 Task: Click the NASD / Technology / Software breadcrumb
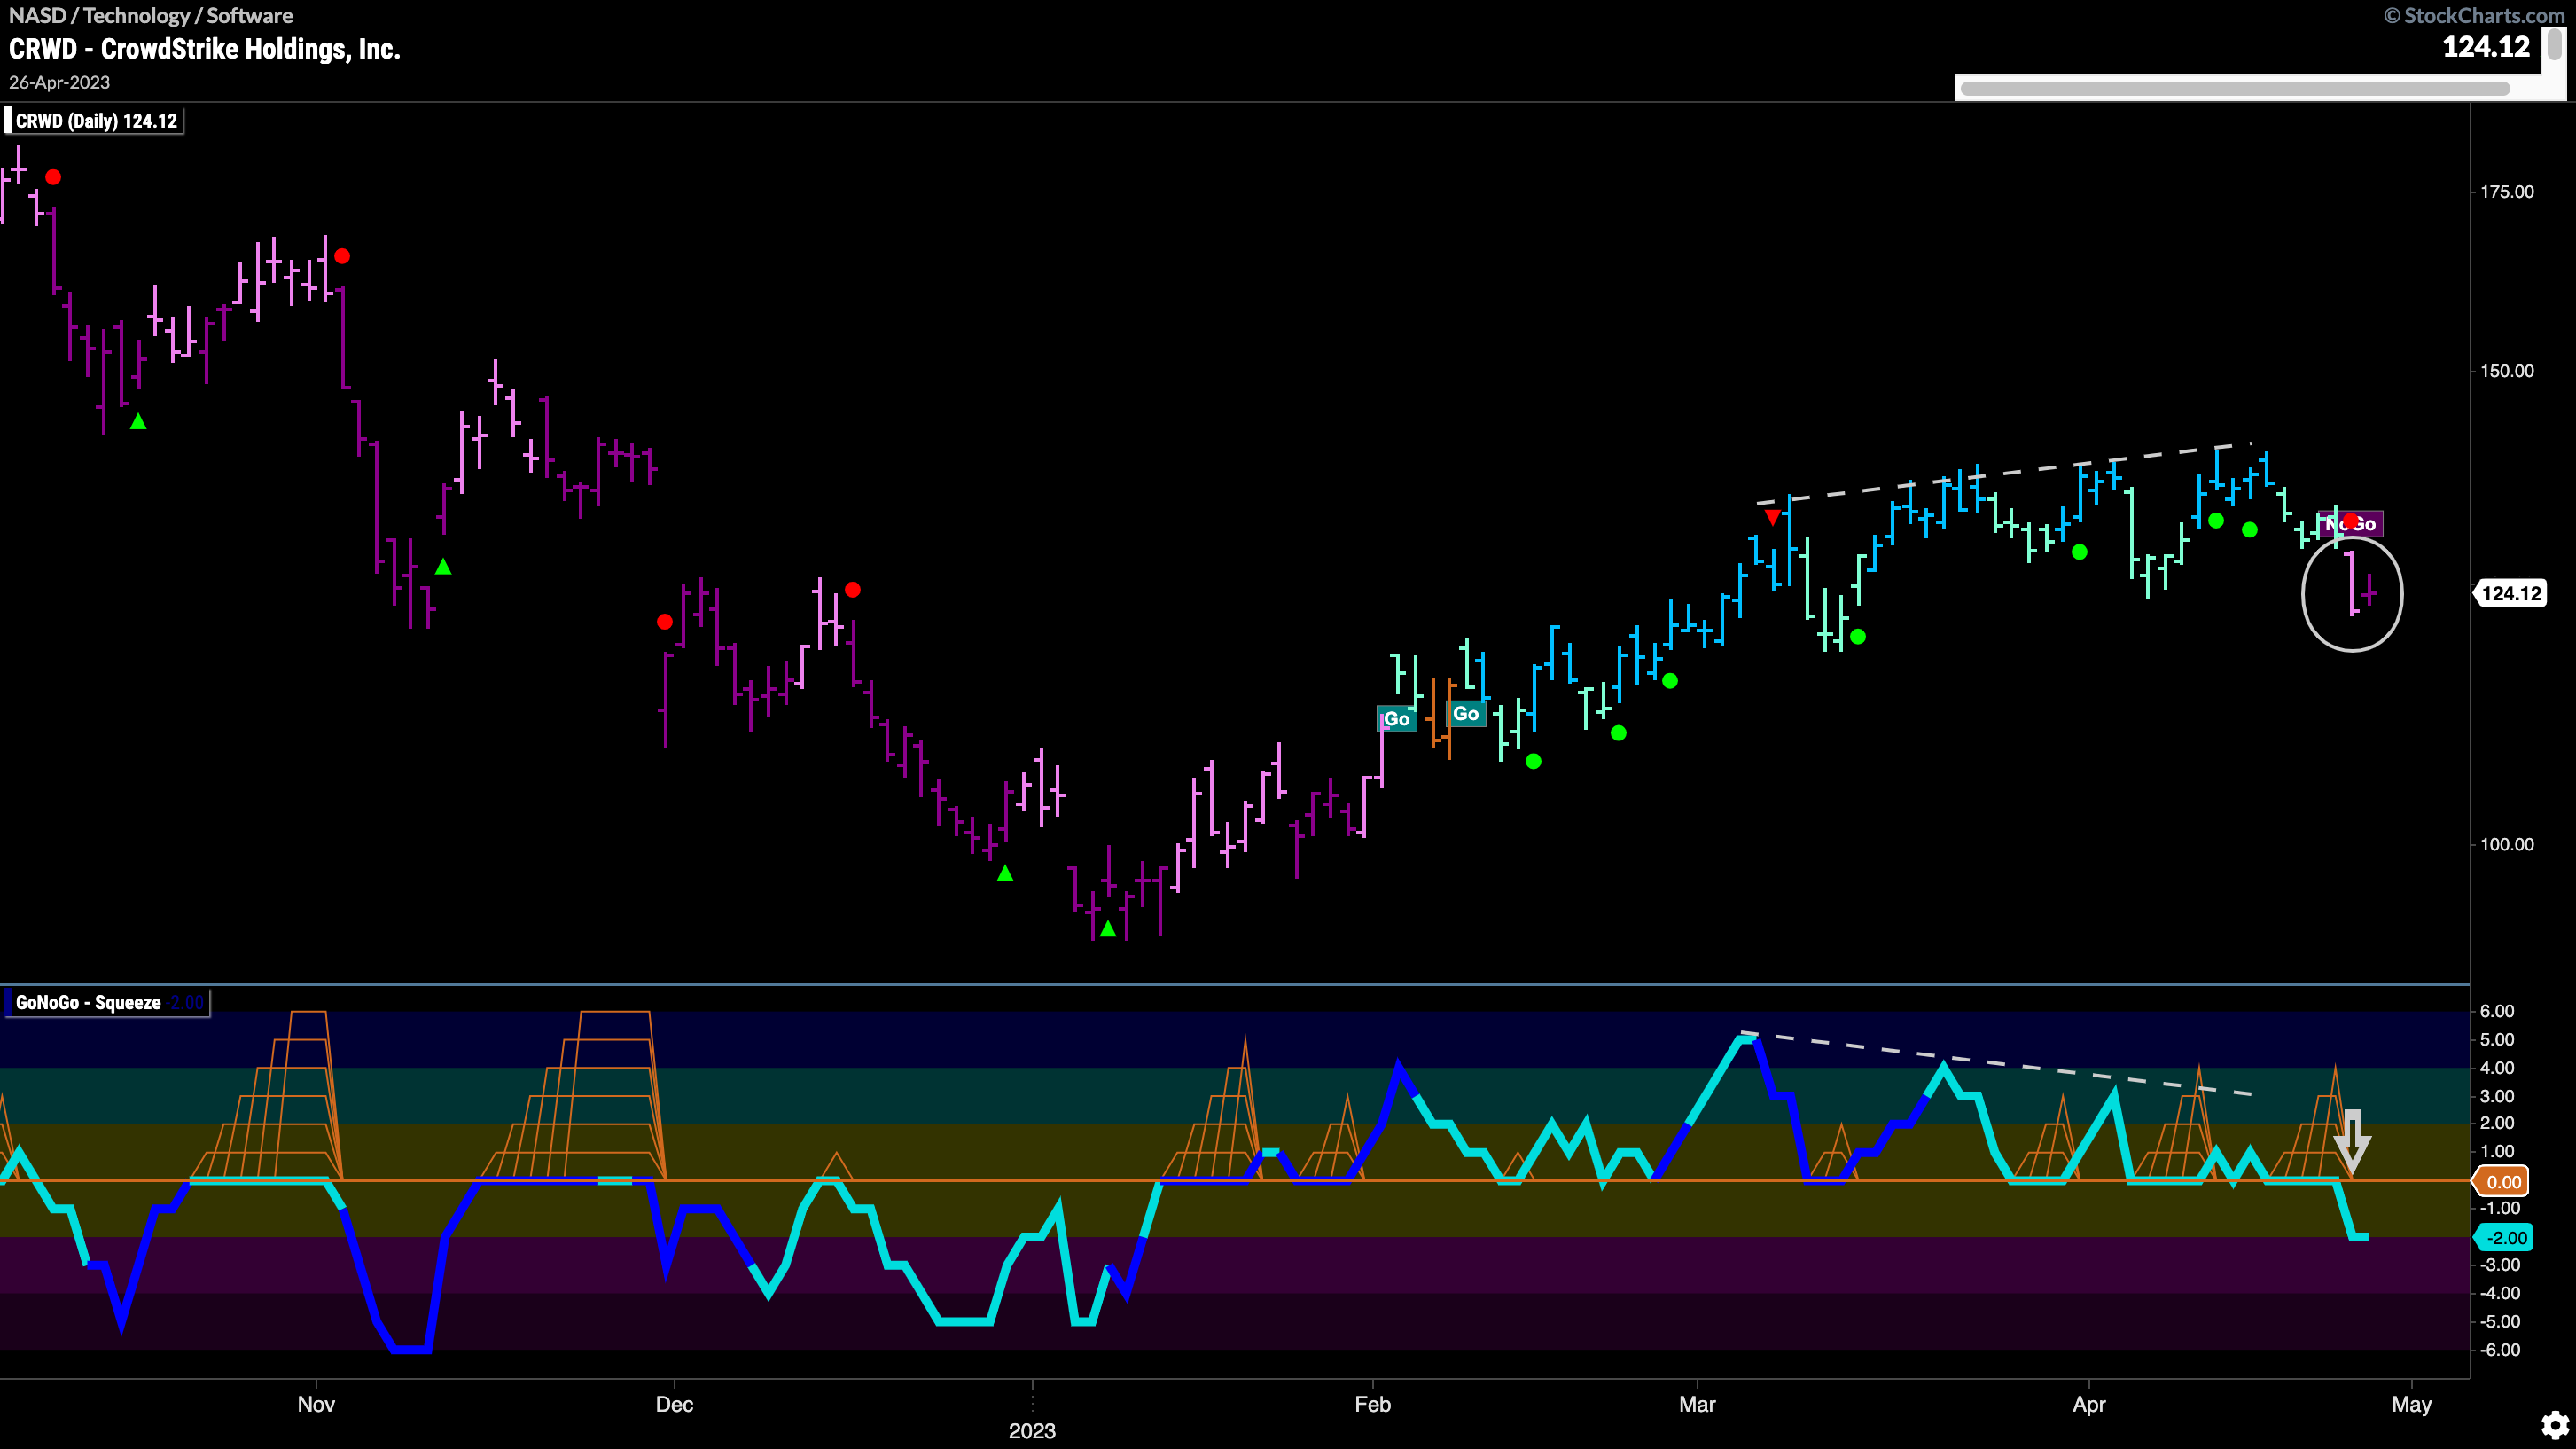(151, 15)
